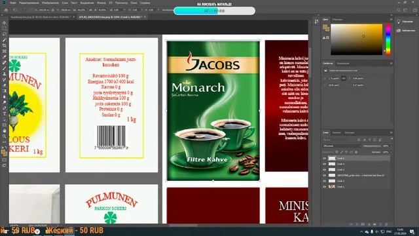This screenshot has height=236, width=419.
Task: Select the Frame tool
Action: click(5, 51)
